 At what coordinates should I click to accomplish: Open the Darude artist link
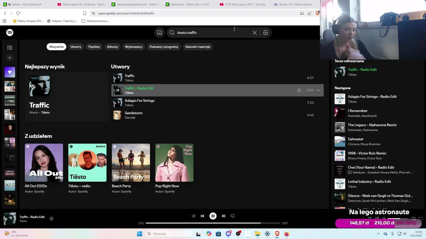coord(130,118)
